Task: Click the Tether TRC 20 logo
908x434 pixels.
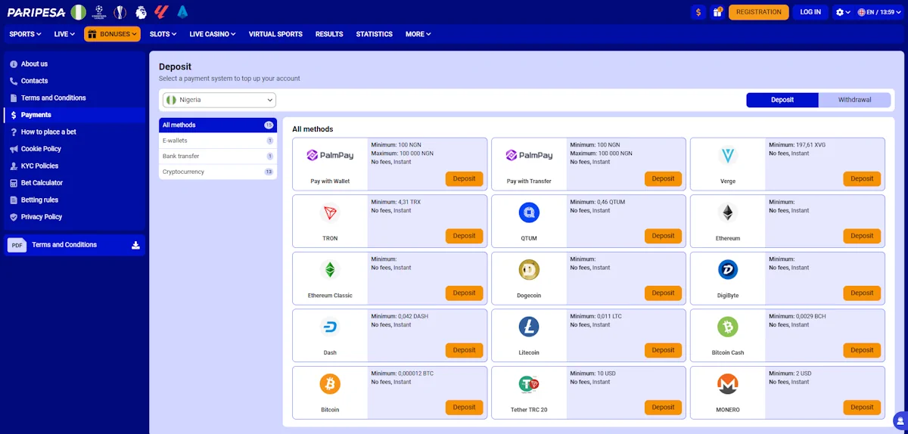Action: pyautogui.click(x=529, y=384)
